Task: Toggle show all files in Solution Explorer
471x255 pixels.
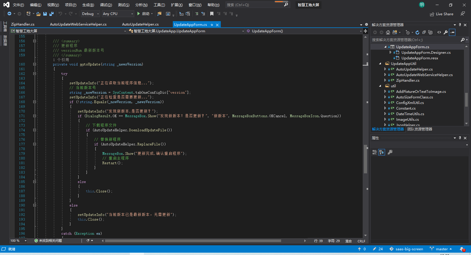Action: point(430,32)
